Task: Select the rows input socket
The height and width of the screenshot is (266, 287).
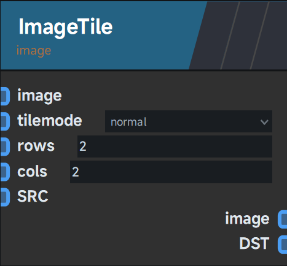Action: (x=5, y=146)
